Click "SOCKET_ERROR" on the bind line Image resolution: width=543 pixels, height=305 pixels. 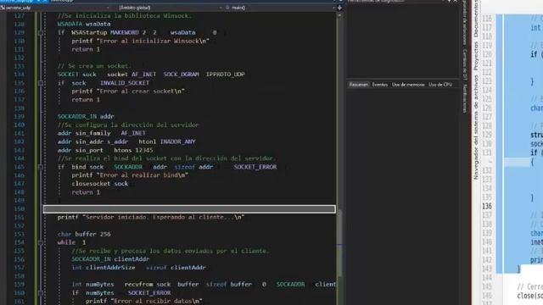tap(255, 167)
